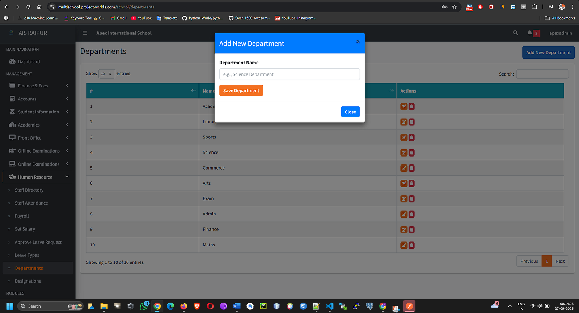The image size is (579, 313).
Task: Click the hamburger menu sidebar toggle
Action: pyautogui.click(x=85, y=33)
